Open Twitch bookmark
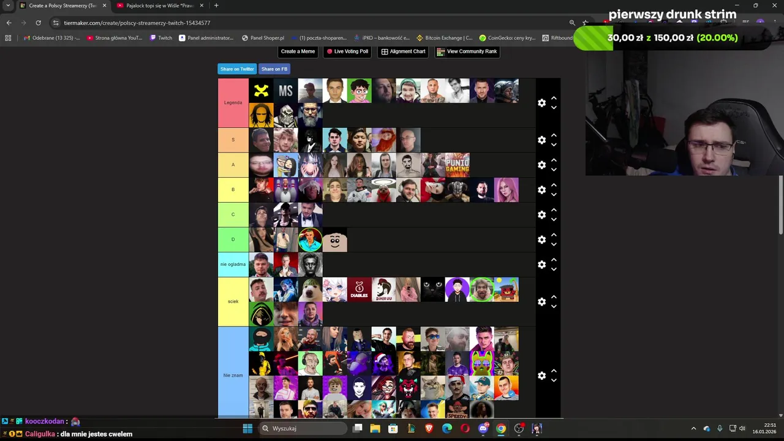Screen dimensions: 784x441 click(x=161, y=38)
